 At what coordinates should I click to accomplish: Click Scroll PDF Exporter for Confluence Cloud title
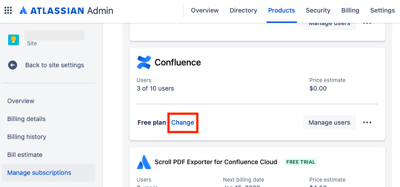pyautogui.click(x=216, y=162)
